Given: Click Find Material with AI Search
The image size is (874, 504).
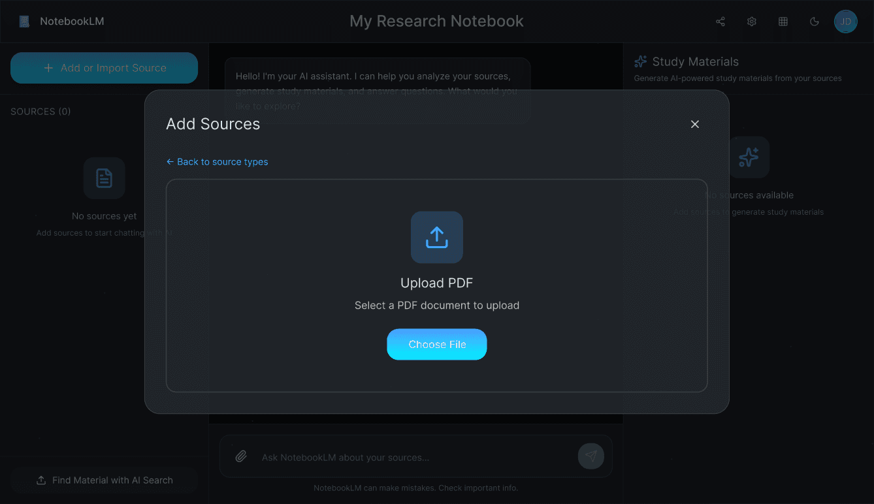Looking at the screenshot, I should pos(104,480).
